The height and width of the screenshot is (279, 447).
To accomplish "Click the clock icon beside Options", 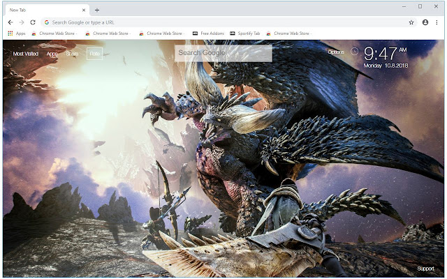I will (354, 51).
